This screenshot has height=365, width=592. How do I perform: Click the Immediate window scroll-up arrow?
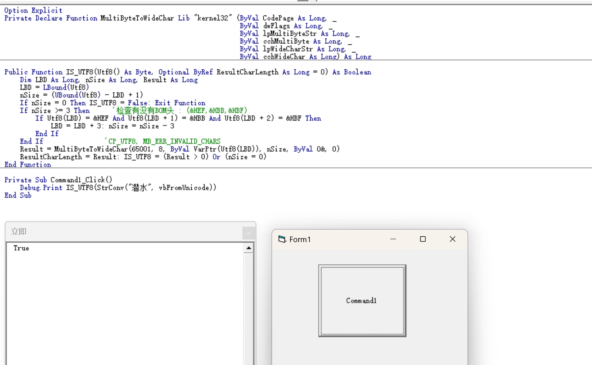249,248
